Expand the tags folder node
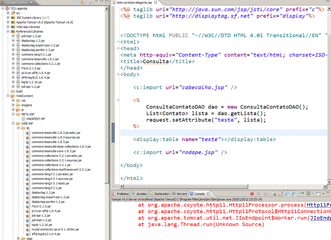 pyautogui.click(x=18, y=238)
